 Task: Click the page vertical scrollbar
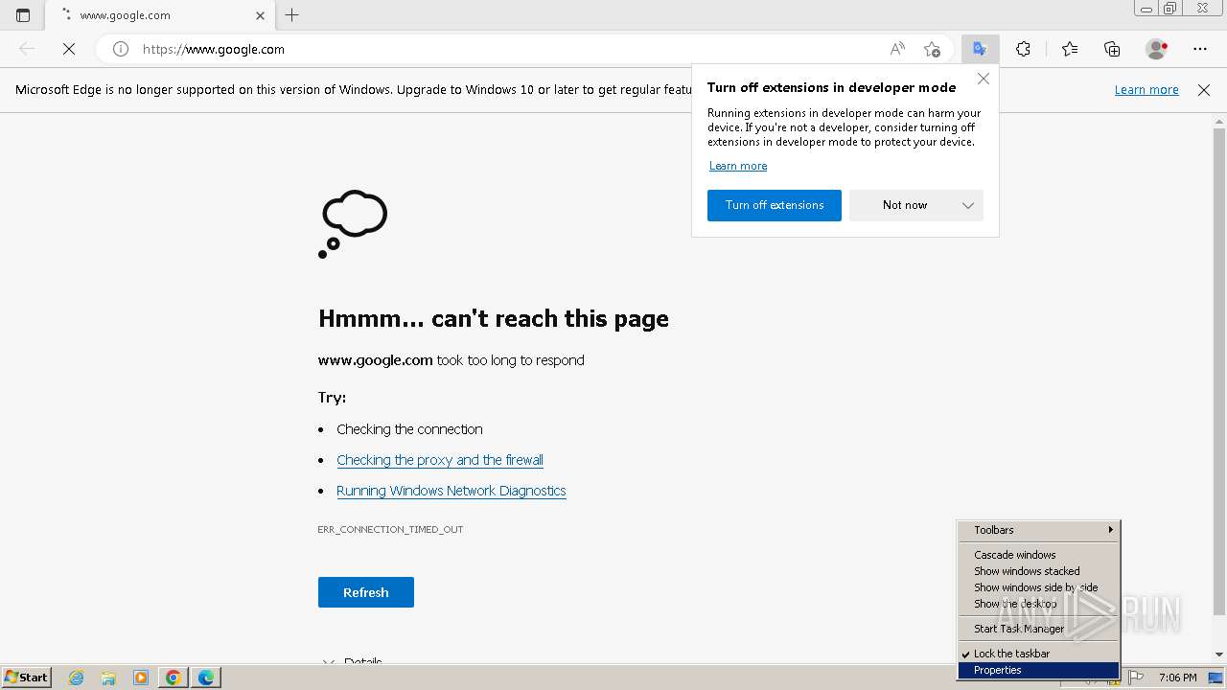pos(1219,374)
